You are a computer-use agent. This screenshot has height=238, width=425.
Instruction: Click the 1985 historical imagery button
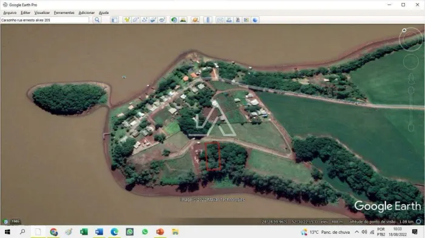(x=15, y=222)
